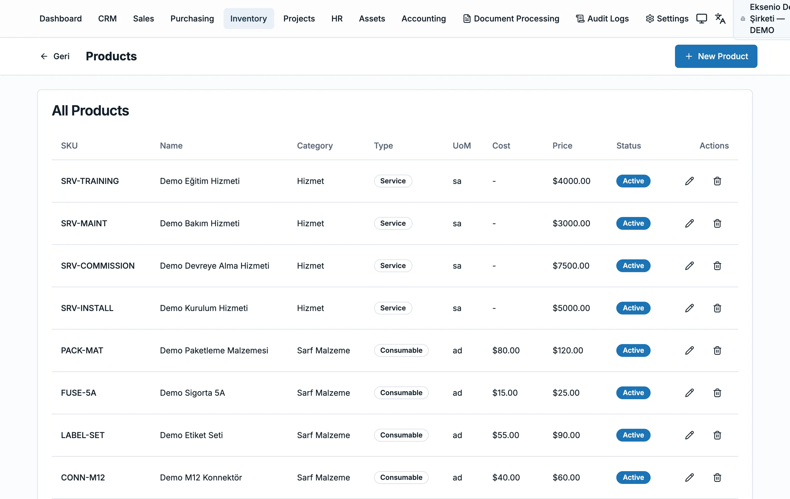Open the Projects menu
The height and width of the screenshot is (499, 790).
(299, 19)
